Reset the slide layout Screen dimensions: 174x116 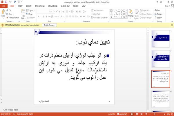click(x=30, y=14)
